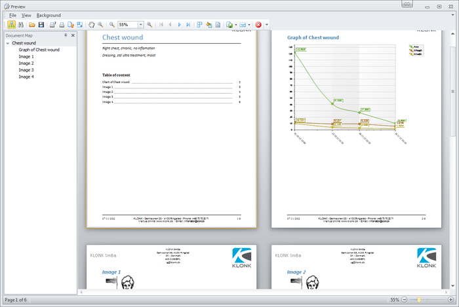The width and height of the screenshot is (459, 307).
Task: Pin the Document Map panel
Action: [66, 35]
